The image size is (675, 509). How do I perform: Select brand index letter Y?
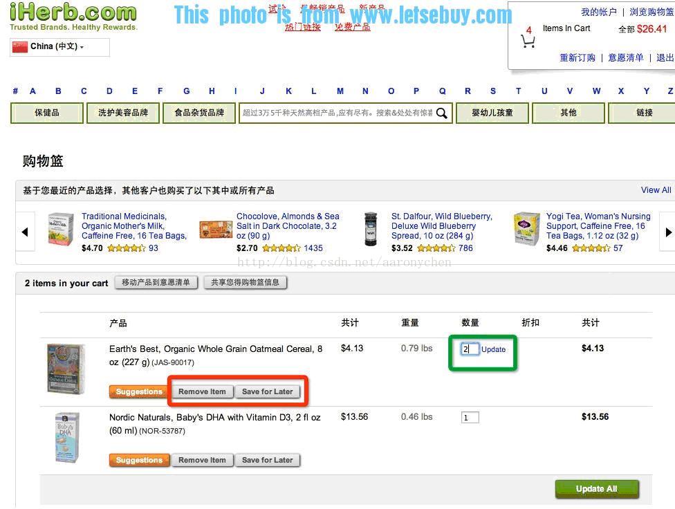tap(646, 91)
